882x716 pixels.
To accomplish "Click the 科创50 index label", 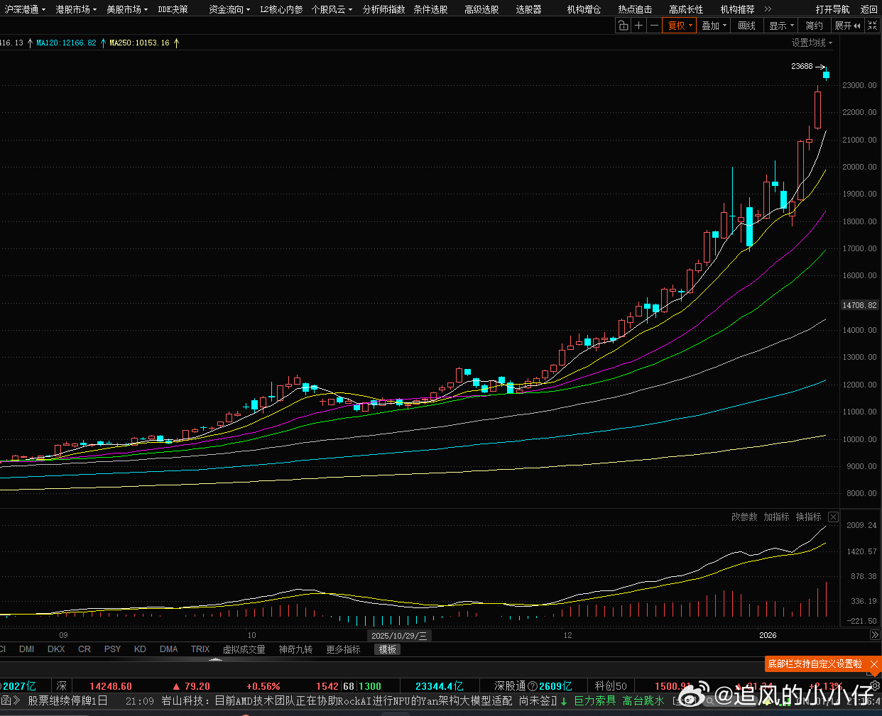I will point(611,686).
